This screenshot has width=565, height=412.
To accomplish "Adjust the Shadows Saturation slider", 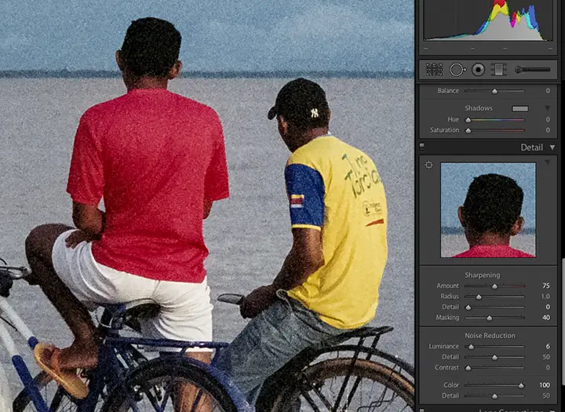I will pos(494,130).
